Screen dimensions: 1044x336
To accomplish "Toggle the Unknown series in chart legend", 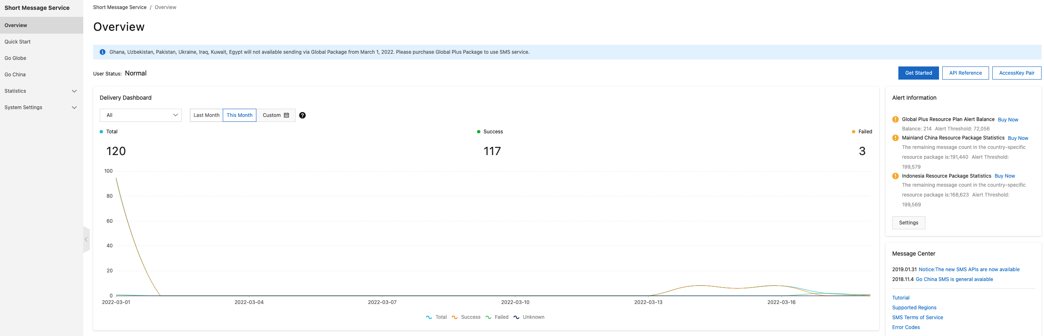I will [x=529, y=317].
